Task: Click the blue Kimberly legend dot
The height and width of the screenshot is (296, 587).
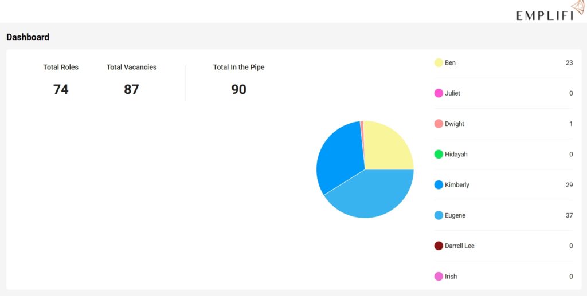Action: [439, 185]
